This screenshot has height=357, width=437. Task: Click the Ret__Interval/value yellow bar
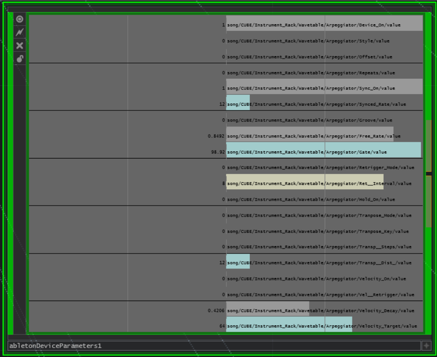[x=305, y=182]
